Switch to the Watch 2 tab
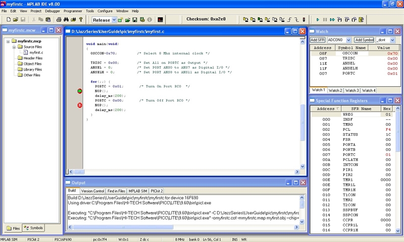404x242 pixels. click(335, 91)
